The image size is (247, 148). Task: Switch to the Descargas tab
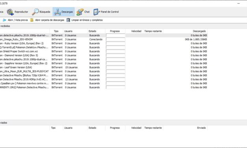coord(63,12)
